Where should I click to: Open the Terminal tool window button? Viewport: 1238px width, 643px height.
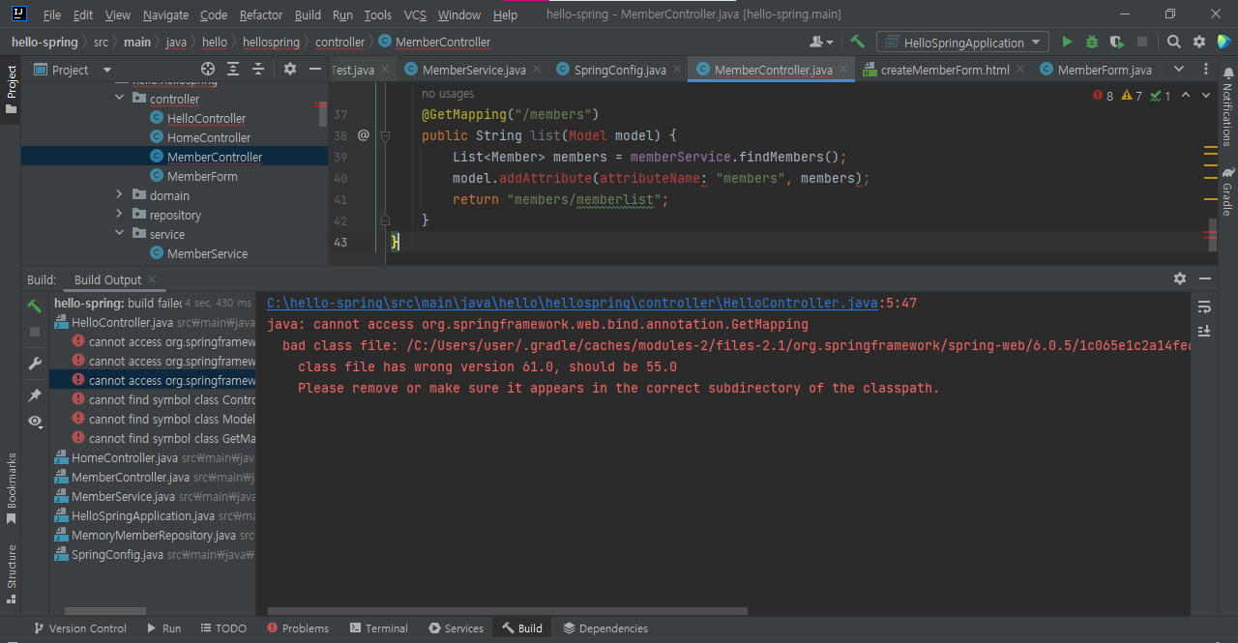(378, 628)
